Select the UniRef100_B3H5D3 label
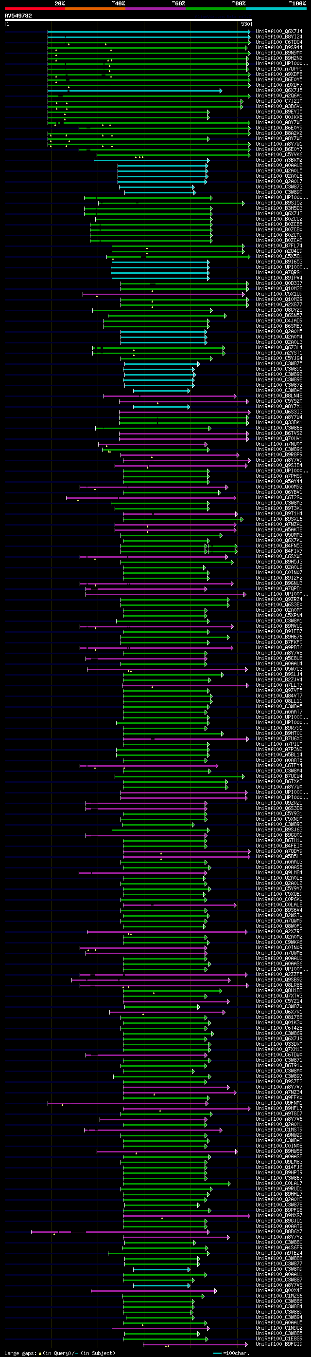The height and width of the screenshot is (1357, 311). (x=279, y=208)
